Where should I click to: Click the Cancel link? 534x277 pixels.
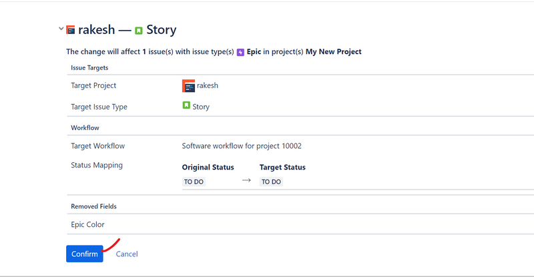(127, 254)
